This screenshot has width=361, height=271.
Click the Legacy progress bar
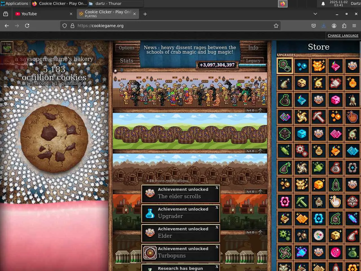click(x=253, y=65)
